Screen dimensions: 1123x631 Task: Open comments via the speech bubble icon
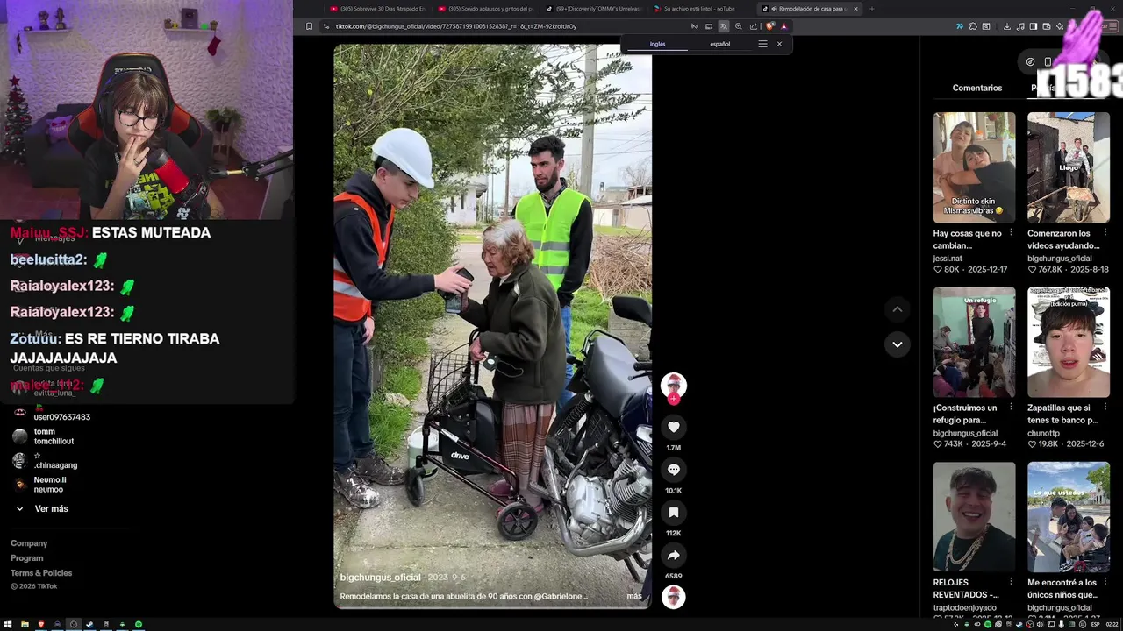pyautogui.click(x=673, y=470)
